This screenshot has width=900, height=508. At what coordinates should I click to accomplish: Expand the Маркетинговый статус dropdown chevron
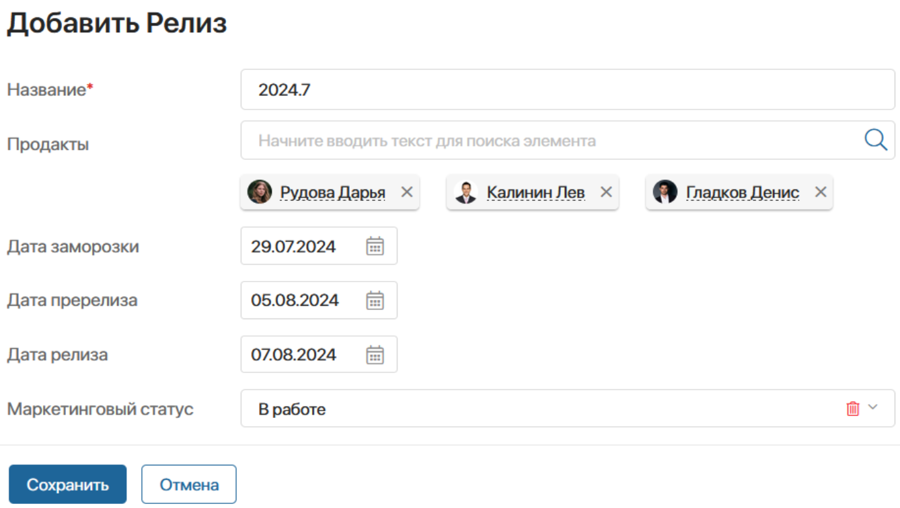click(x=873, y=407)
